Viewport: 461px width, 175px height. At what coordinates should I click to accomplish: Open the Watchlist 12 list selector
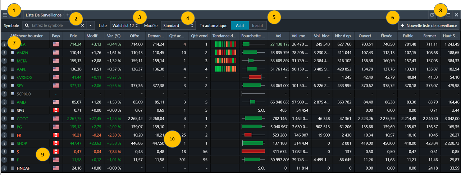pos(125,26)
